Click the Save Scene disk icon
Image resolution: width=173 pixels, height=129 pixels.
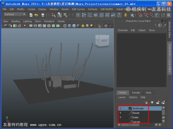pos(43,15)
